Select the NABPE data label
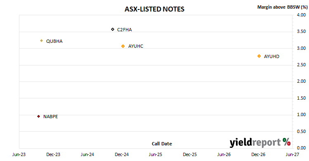Viewport: 309px width, 161px height. (x=50, y=117)
